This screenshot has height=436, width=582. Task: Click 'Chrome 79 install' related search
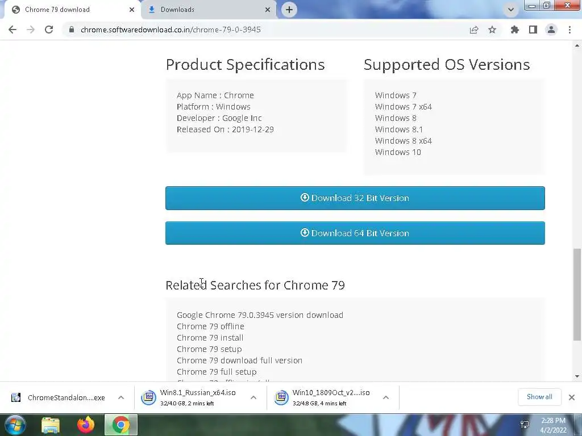(210, 338)
